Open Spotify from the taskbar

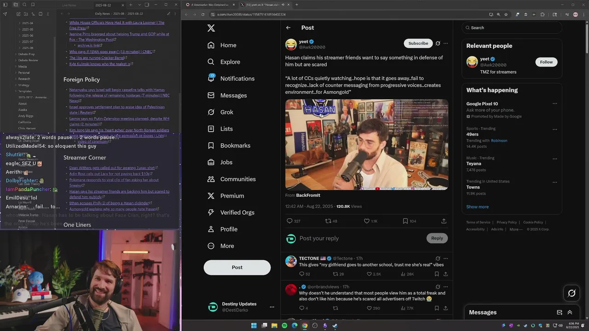click(x=284, y=325)
